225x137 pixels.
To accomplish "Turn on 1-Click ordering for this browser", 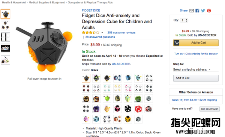I will pyautogui.click(x=196, y=54).
